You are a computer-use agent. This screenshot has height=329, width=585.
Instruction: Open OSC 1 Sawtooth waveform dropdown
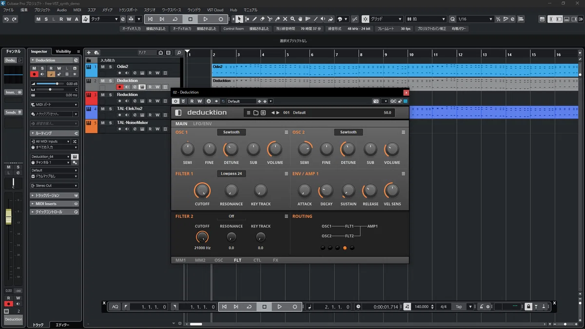point(232,132)
